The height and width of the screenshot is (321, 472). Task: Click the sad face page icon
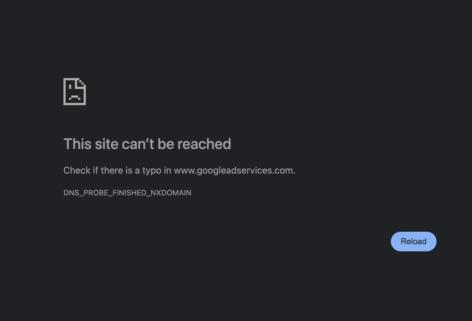[x=75, y=91]
